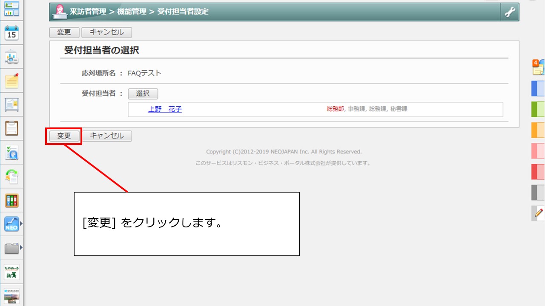Image resolution: width=545 pixels, height=306 pixels.
Task: Open the gray folder icon in sidebar
Action: click(11, 248)
